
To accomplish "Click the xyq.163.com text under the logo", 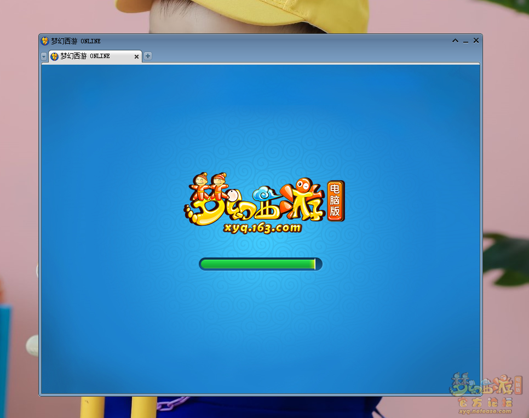I will (262, 228).
